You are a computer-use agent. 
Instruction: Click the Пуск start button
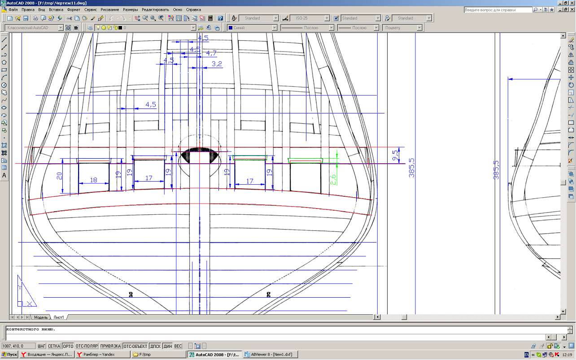[x=9, y=354]
